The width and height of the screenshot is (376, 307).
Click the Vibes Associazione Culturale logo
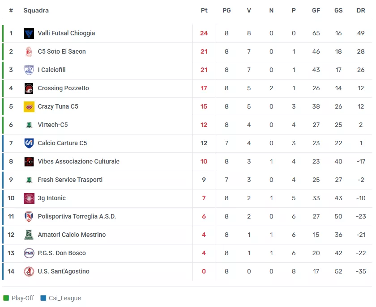(29, 161)
